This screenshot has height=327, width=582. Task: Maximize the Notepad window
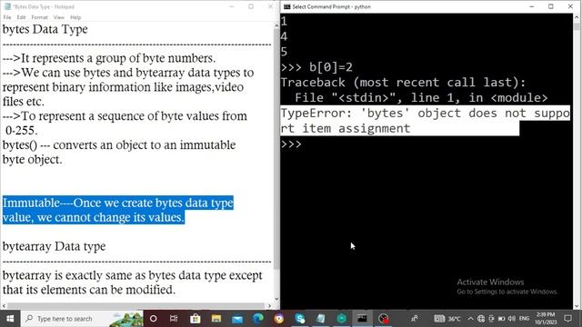[x=251, y=6]
